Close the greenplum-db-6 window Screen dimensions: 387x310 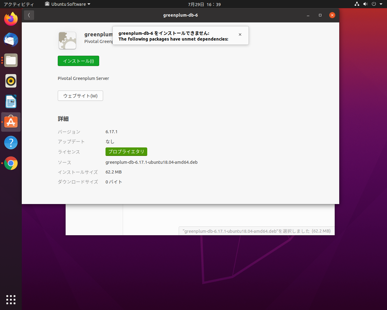pos(332,15)
